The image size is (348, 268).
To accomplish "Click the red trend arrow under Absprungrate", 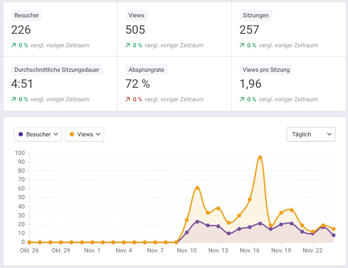I will click(128, 99).
